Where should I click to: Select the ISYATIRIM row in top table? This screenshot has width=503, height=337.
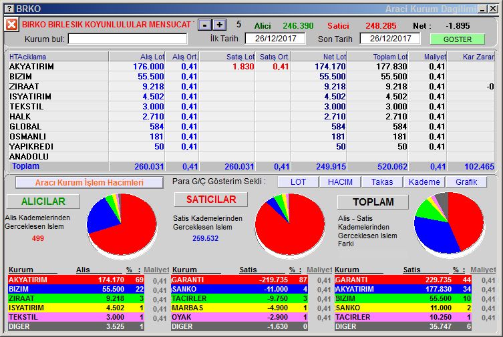pyautogui.click(x=251, y=96)
